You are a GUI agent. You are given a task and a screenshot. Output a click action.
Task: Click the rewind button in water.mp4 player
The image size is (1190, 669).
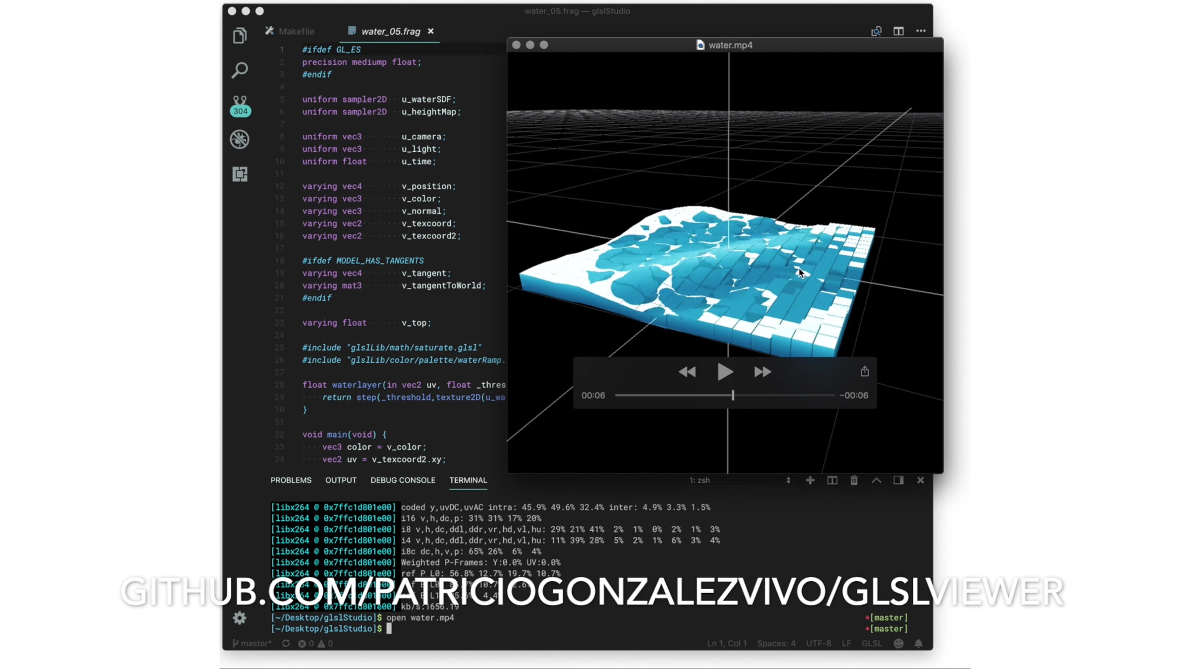tap(687, 372)
